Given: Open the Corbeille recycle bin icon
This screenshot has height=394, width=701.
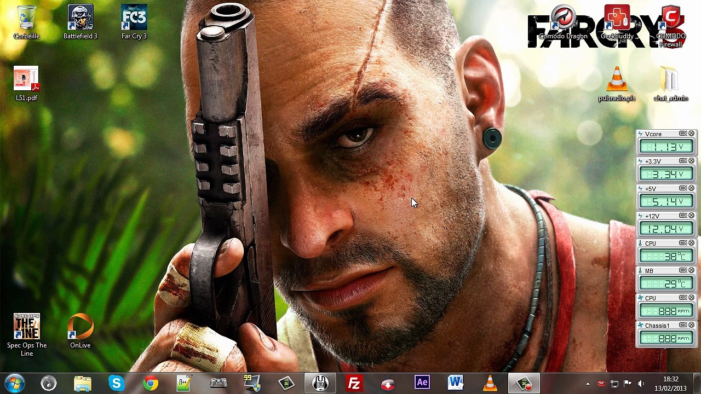Looking at the screenshot, I should pos(26,23).
